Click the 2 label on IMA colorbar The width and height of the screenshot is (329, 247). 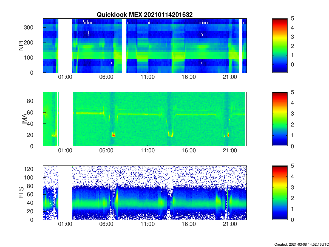point(292,125)
